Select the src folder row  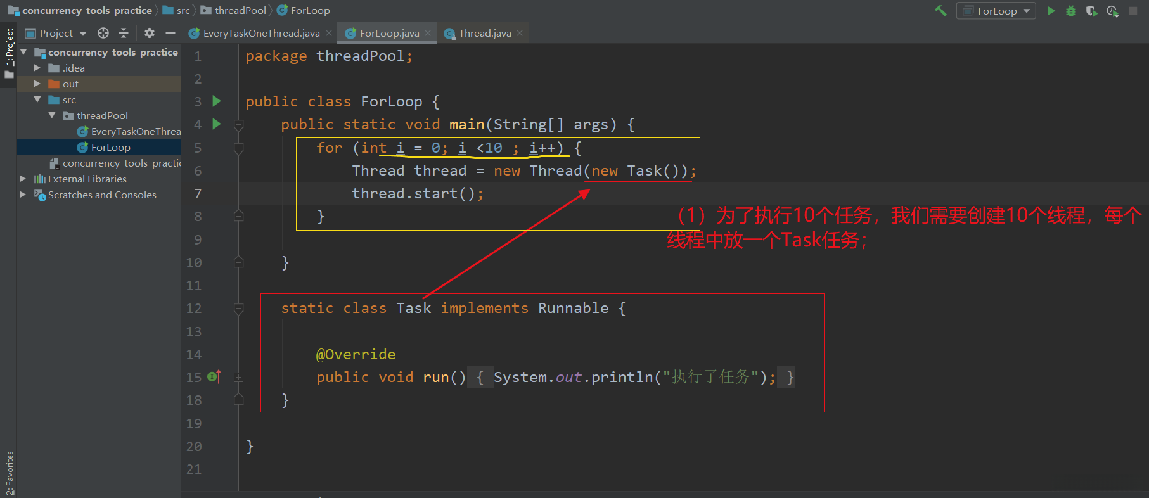pyautogui.click(x=99, y=99)
